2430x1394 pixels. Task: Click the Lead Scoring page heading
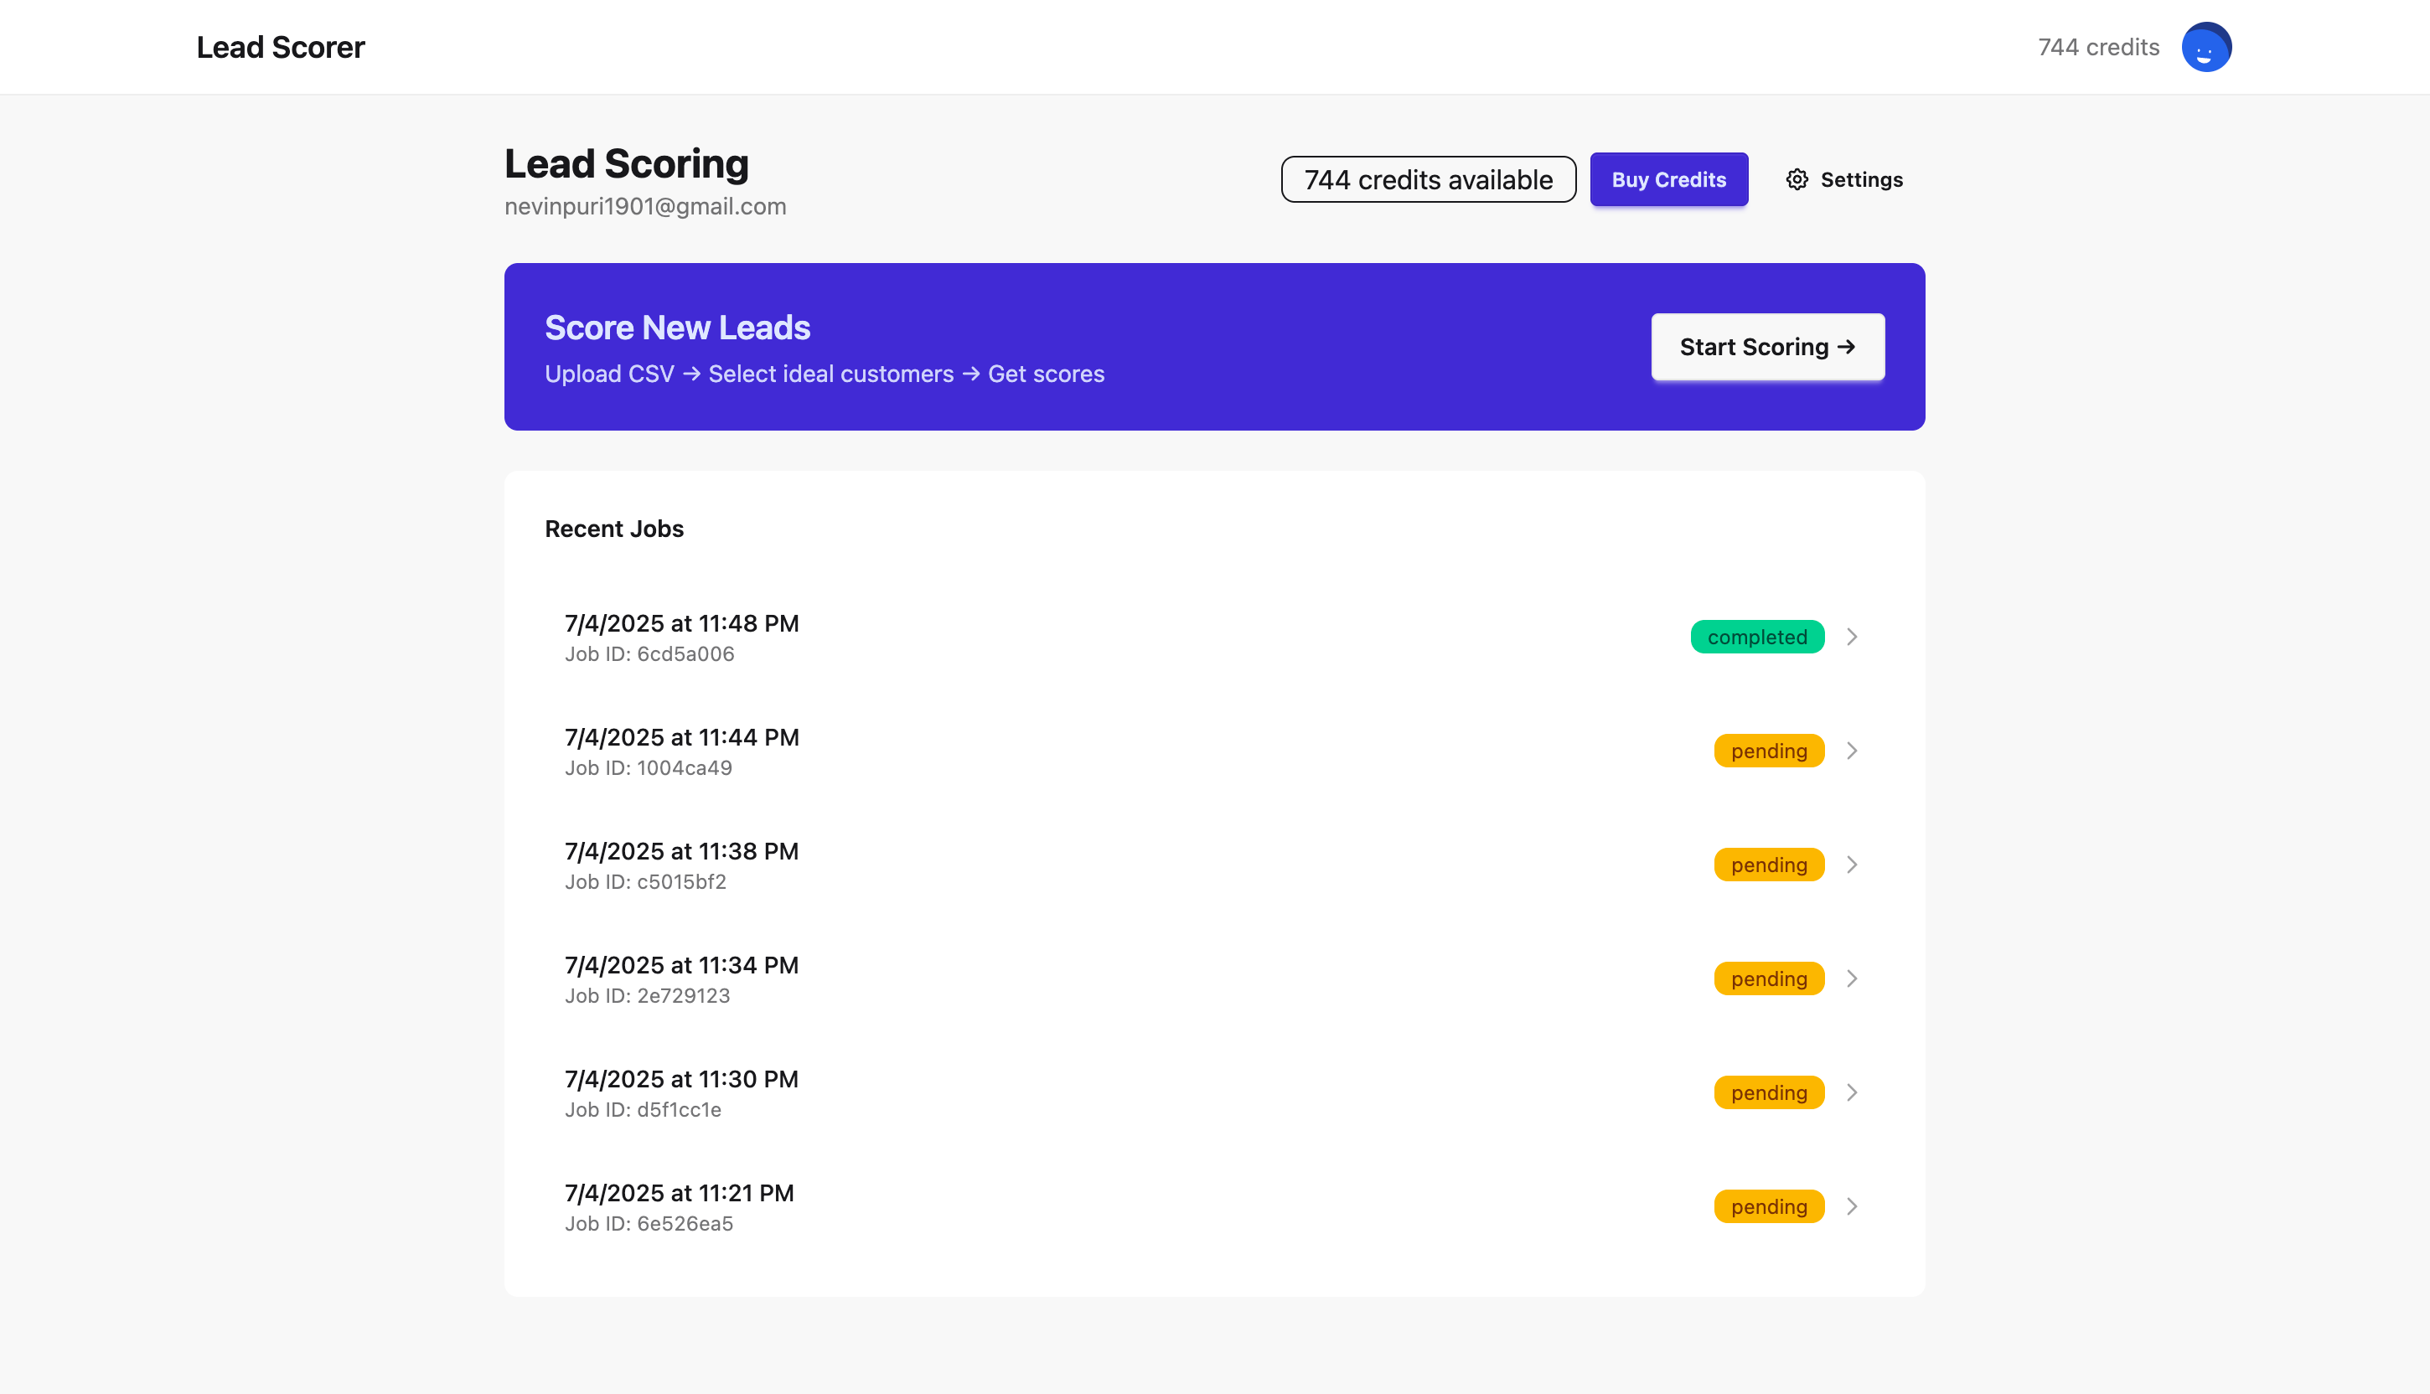coord(626,163)
